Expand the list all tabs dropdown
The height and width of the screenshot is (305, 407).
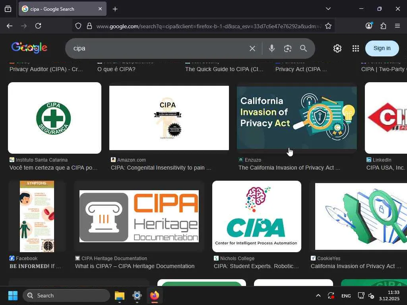[328, 9]
